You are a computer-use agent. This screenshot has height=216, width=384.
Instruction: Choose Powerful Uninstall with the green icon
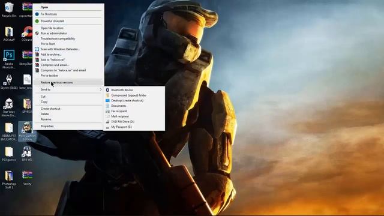68,21
